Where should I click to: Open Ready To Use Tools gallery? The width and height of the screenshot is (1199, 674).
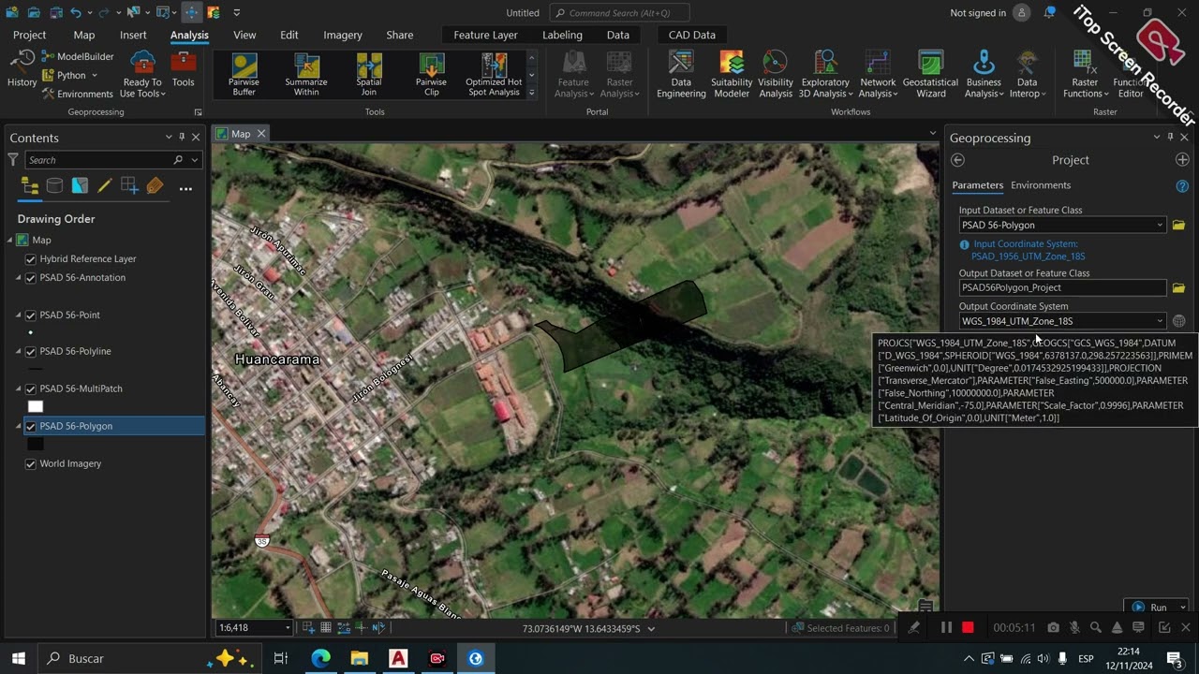(142, 73)
